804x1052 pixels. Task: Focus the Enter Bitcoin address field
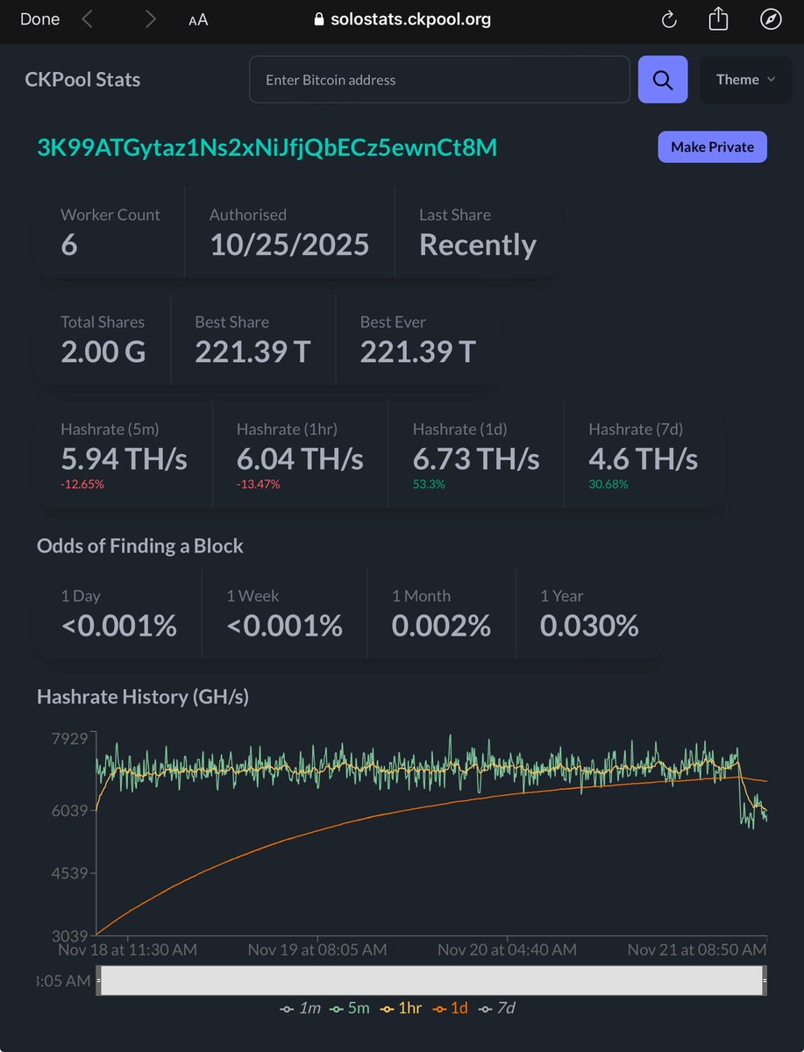(x=439, y=80)
